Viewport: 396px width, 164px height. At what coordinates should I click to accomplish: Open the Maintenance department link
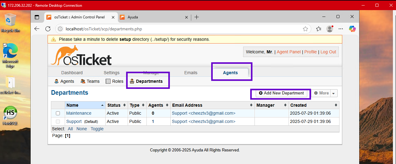click(79, 113)
